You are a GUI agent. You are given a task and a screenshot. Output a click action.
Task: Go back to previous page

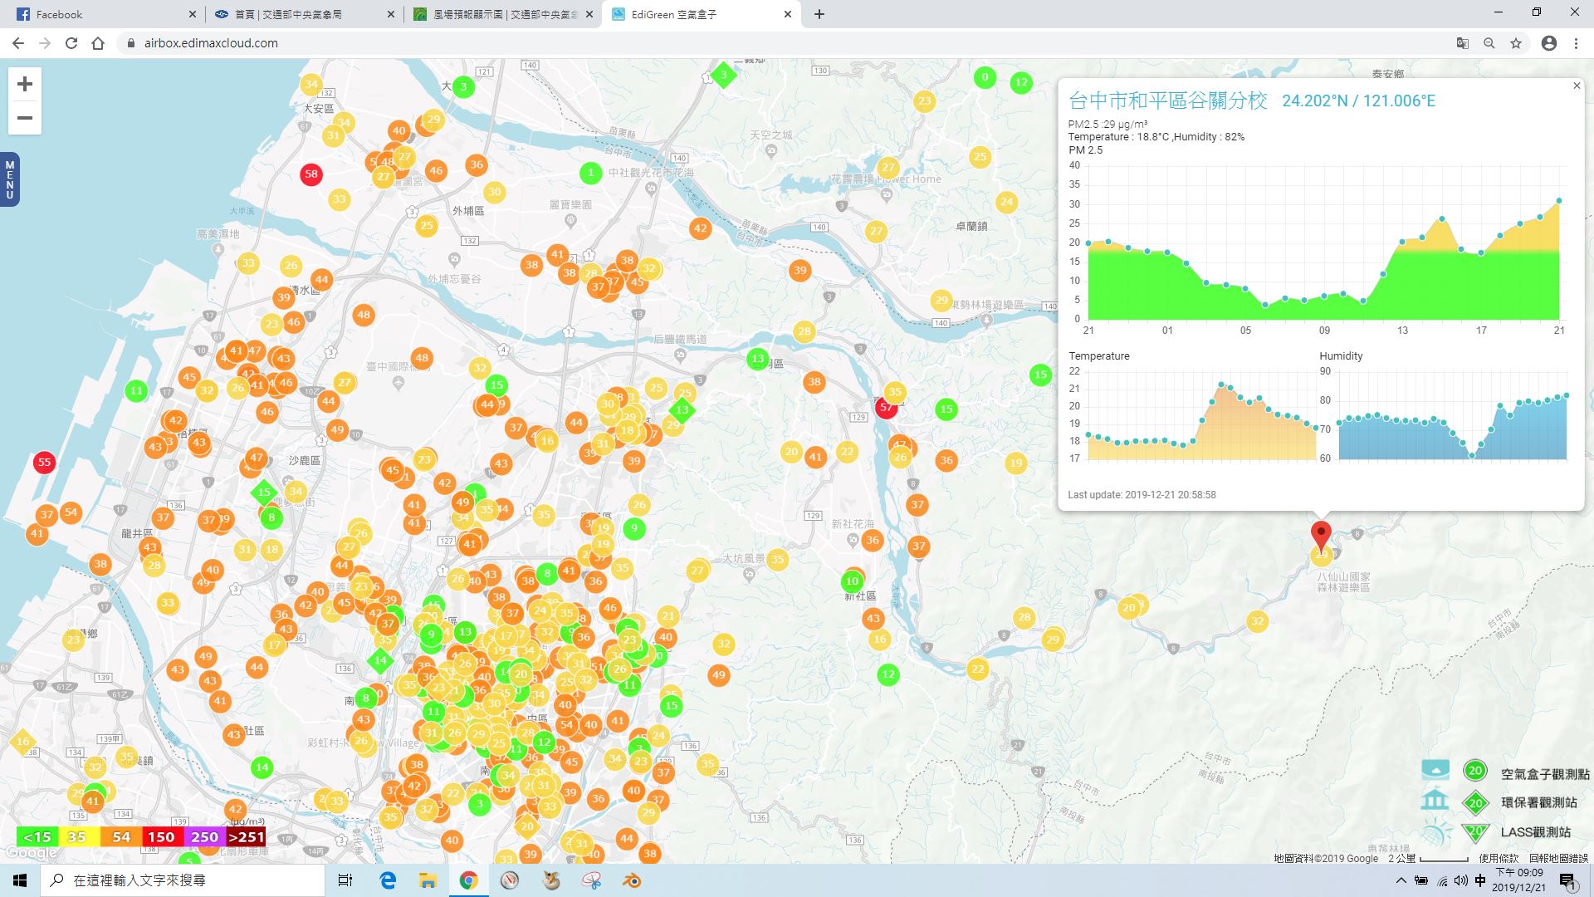pos(18,43)
